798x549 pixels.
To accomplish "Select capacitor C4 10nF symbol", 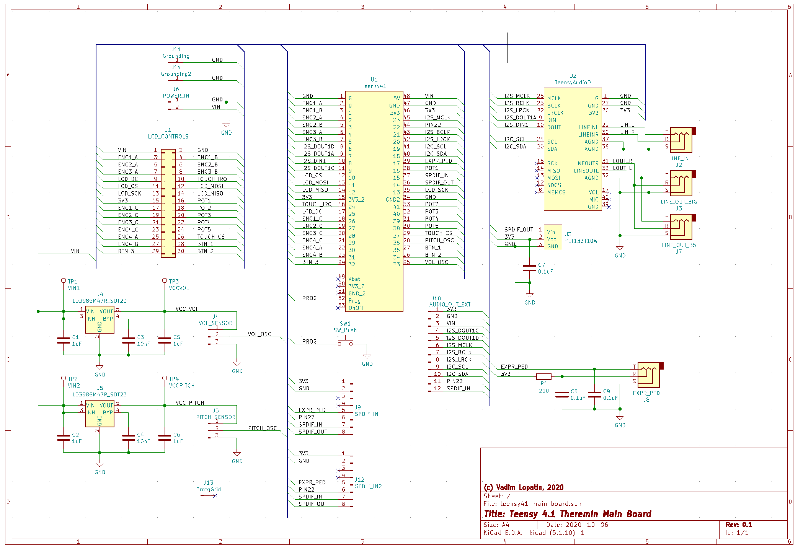I will pos(129,438).
